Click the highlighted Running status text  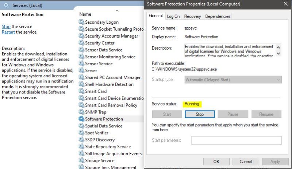tap(192, 104)
